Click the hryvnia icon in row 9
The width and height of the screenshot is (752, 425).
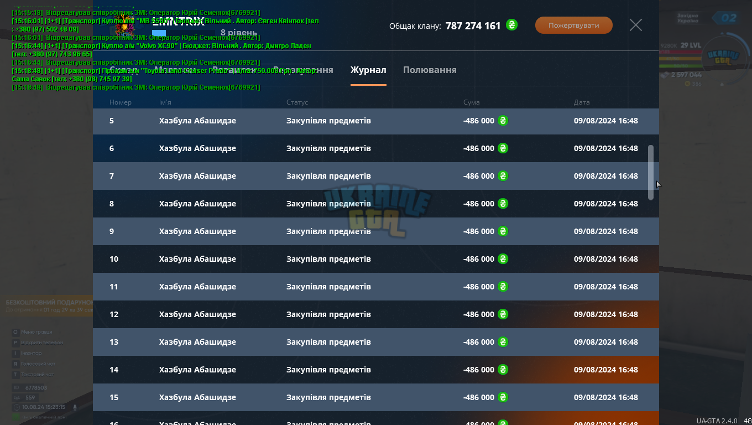click(503, 231)
